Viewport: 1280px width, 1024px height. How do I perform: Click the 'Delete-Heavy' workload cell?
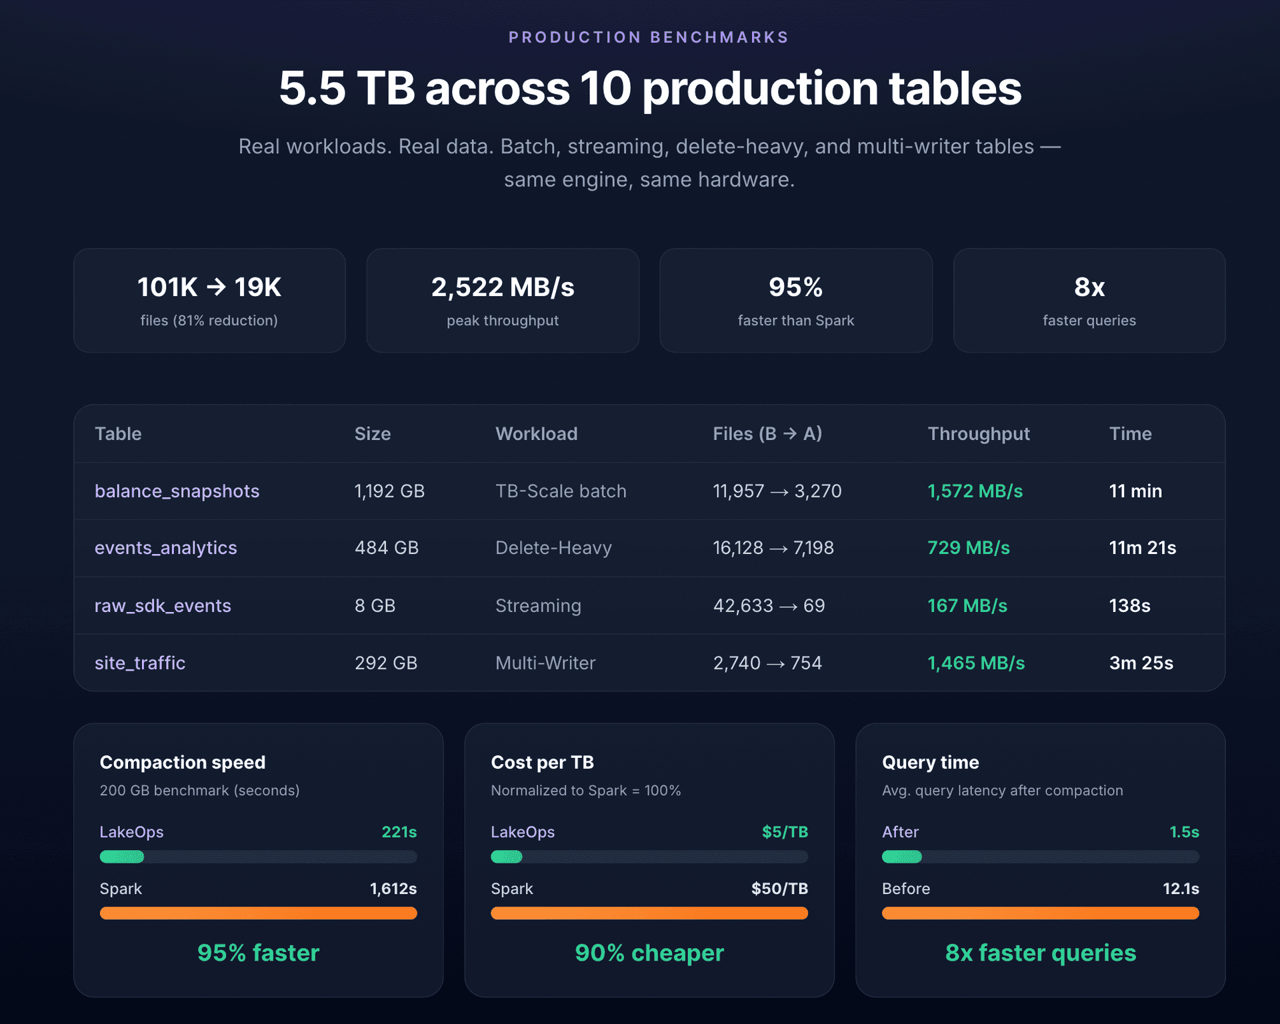tap(553, 548)
